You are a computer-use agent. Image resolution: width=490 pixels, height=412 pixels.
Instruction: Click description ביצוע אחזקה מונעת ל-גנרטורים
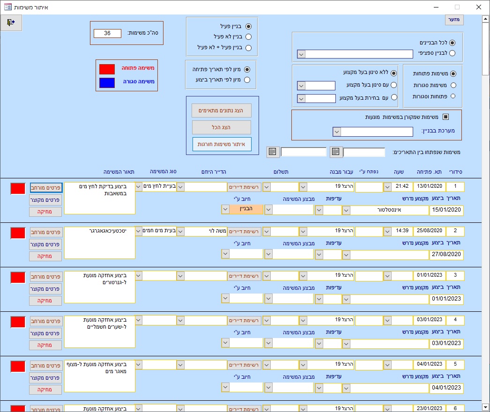point(100,287)
